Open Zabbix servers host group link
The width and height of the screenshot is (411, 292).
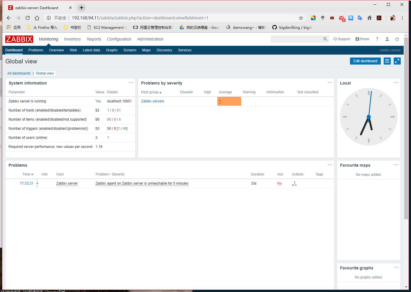point(153,101)
